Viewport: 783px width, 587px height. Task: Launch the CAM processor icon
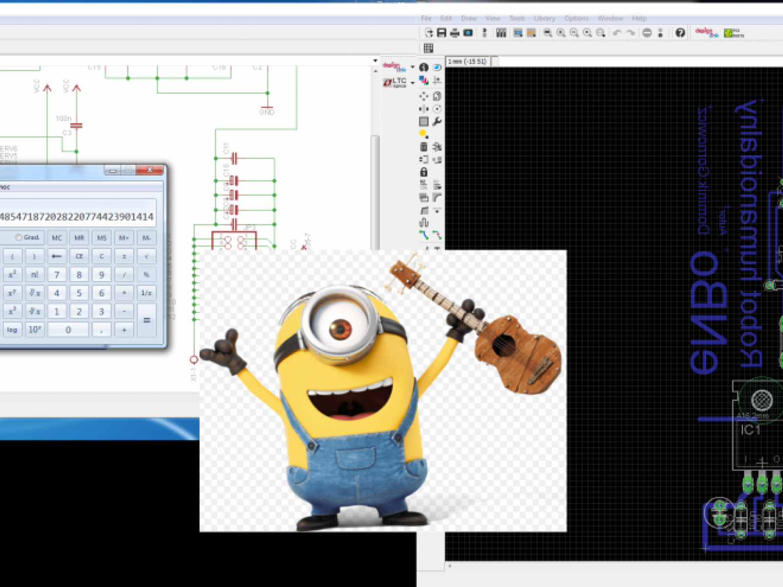(468, 33)
